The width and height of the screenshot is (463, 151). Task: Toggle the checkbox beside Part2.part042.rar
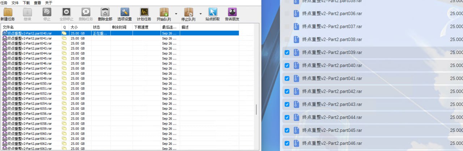tap(287, 92)
